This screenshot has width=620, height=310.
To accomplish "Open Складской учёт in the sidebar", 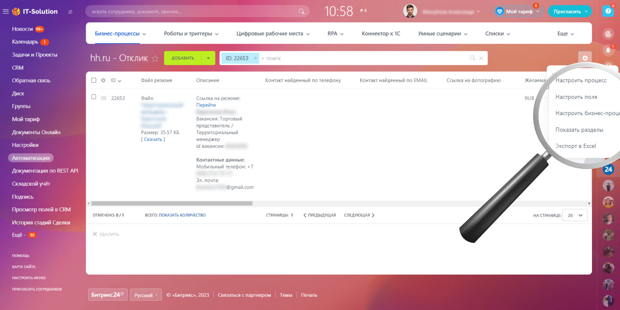I will click(31, 184).
